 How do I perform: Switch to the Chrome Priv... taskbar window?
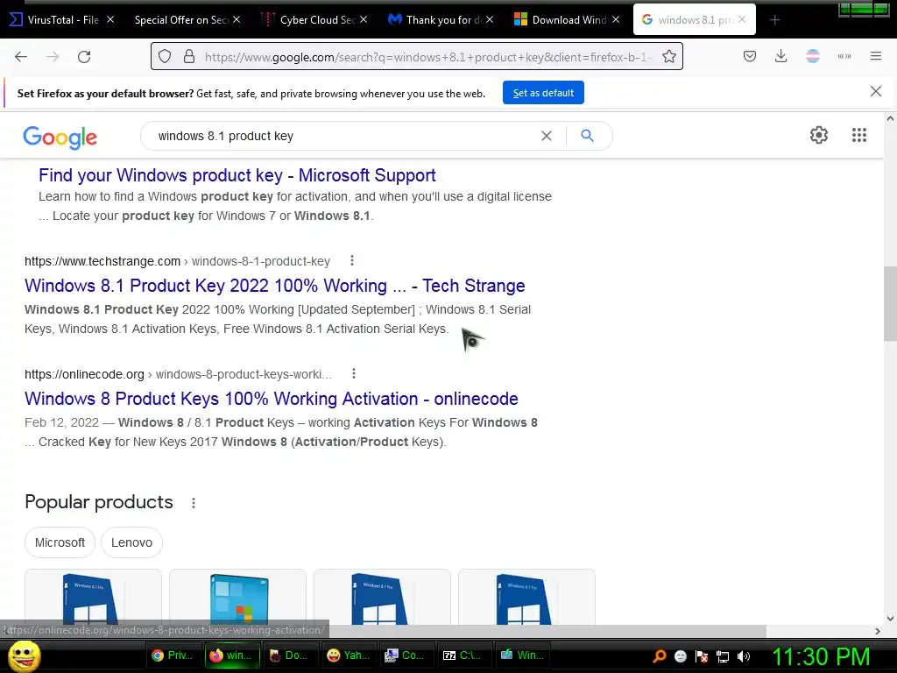[173, 655]
